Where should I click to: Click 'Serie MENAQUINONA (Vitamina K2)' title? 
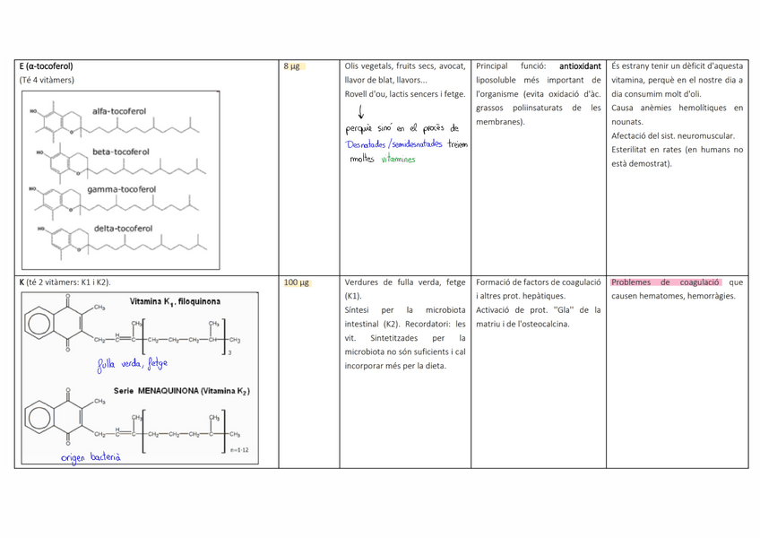pyautogui.click(x=182, y=391)
